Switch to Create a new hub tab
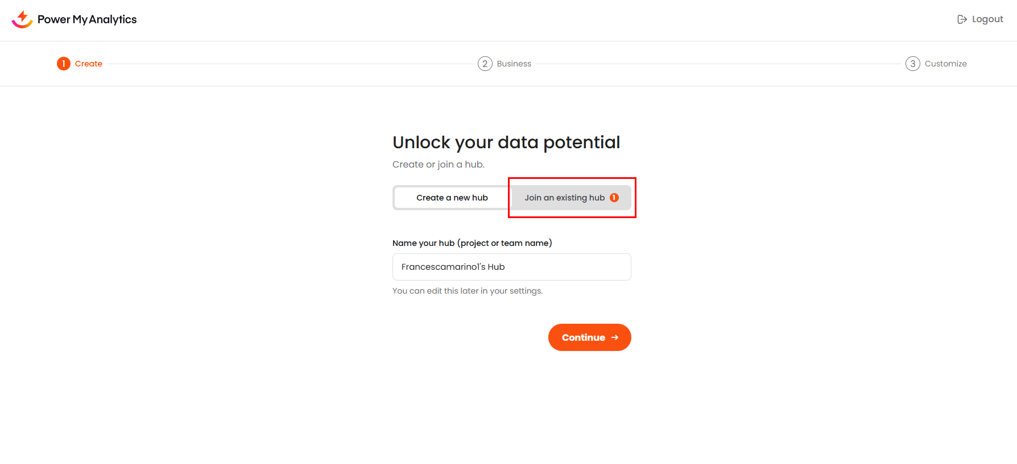Viewport: 1017px width, 464px height. click(452, 198)
